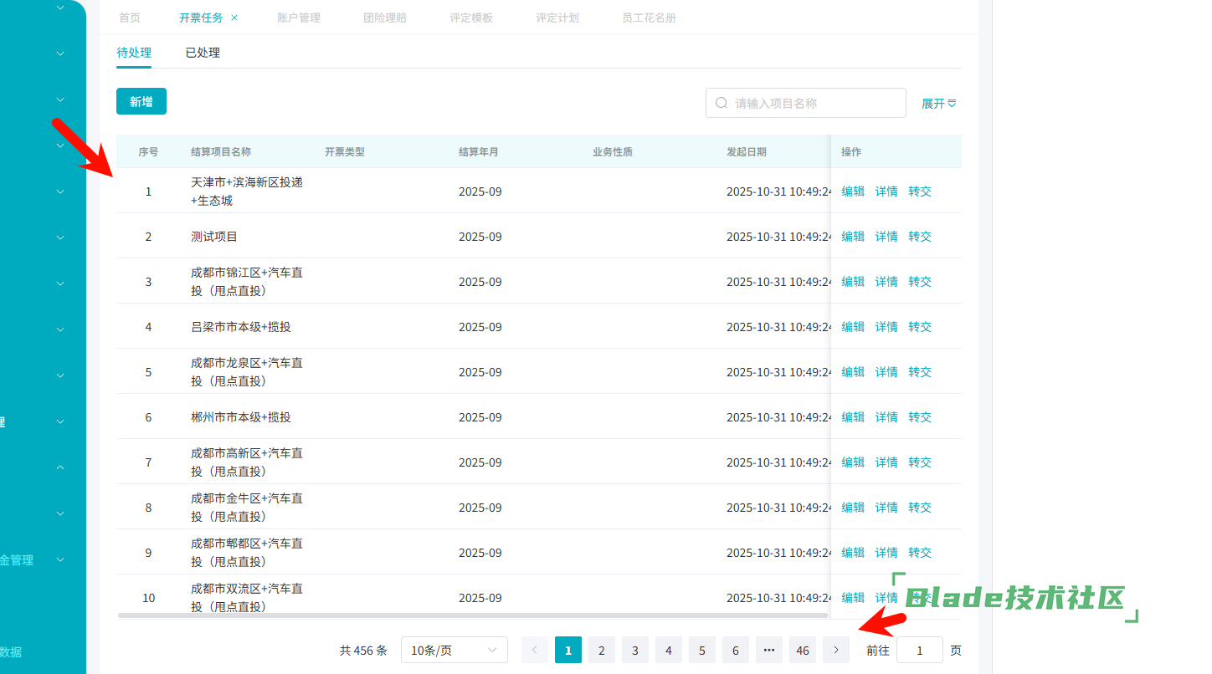Expand the 金管理 sidebar menu chevron
This screenshot has height=674, width=1212.
point(60,559)
